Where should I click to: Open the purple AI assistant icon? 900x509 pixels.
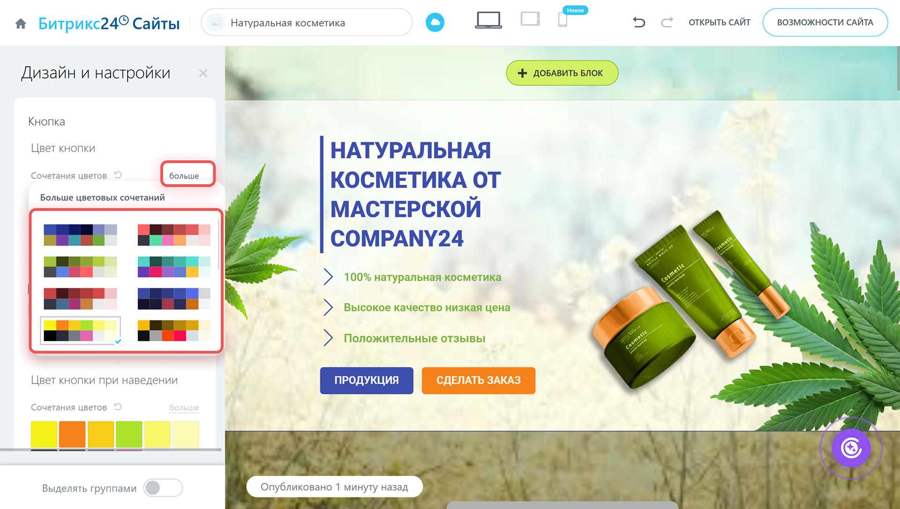[x=851, y=448]
